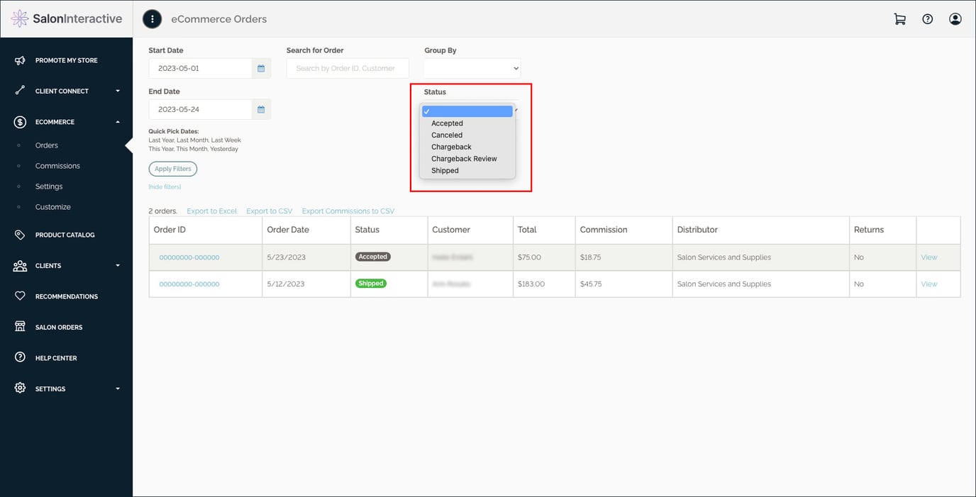Screen dimensions: 976x497
Task: Click the Help Center question icon in sidebar
Action: (x=20, y=358)
